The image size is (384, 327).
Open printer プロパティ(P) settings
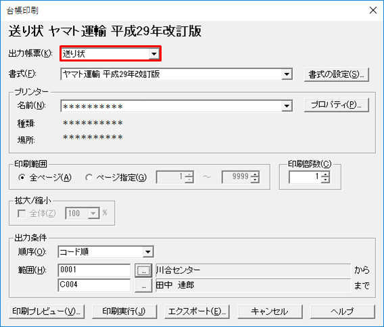pos(336,105)
